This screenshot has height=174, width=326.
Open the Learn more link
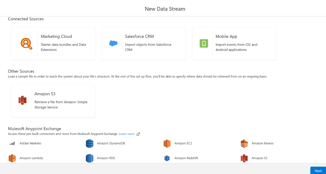pyautogui.click(x=127, y=134)
